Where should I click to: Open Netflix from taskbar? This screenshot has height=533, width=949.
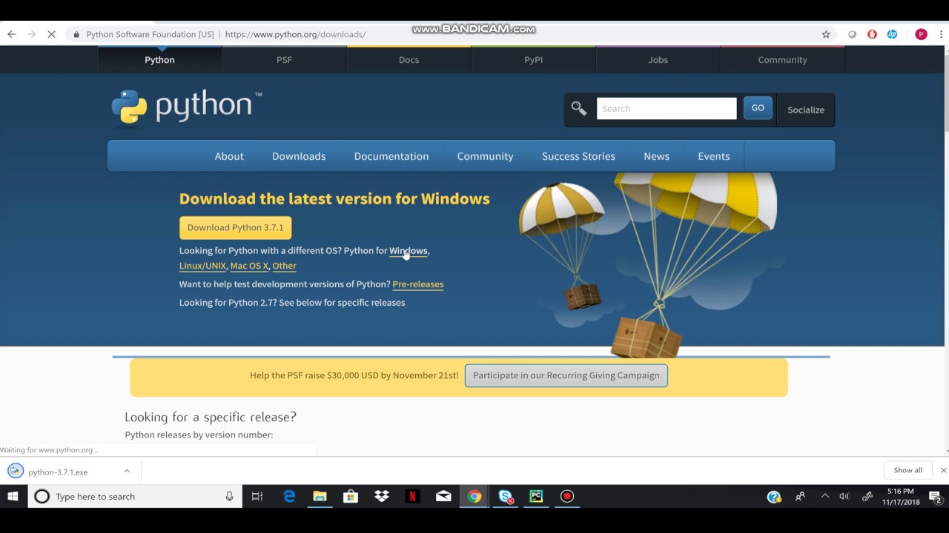point(412,496)
